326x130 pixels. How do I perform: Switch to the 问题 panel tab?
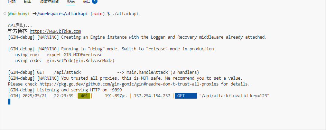(11, 2)
